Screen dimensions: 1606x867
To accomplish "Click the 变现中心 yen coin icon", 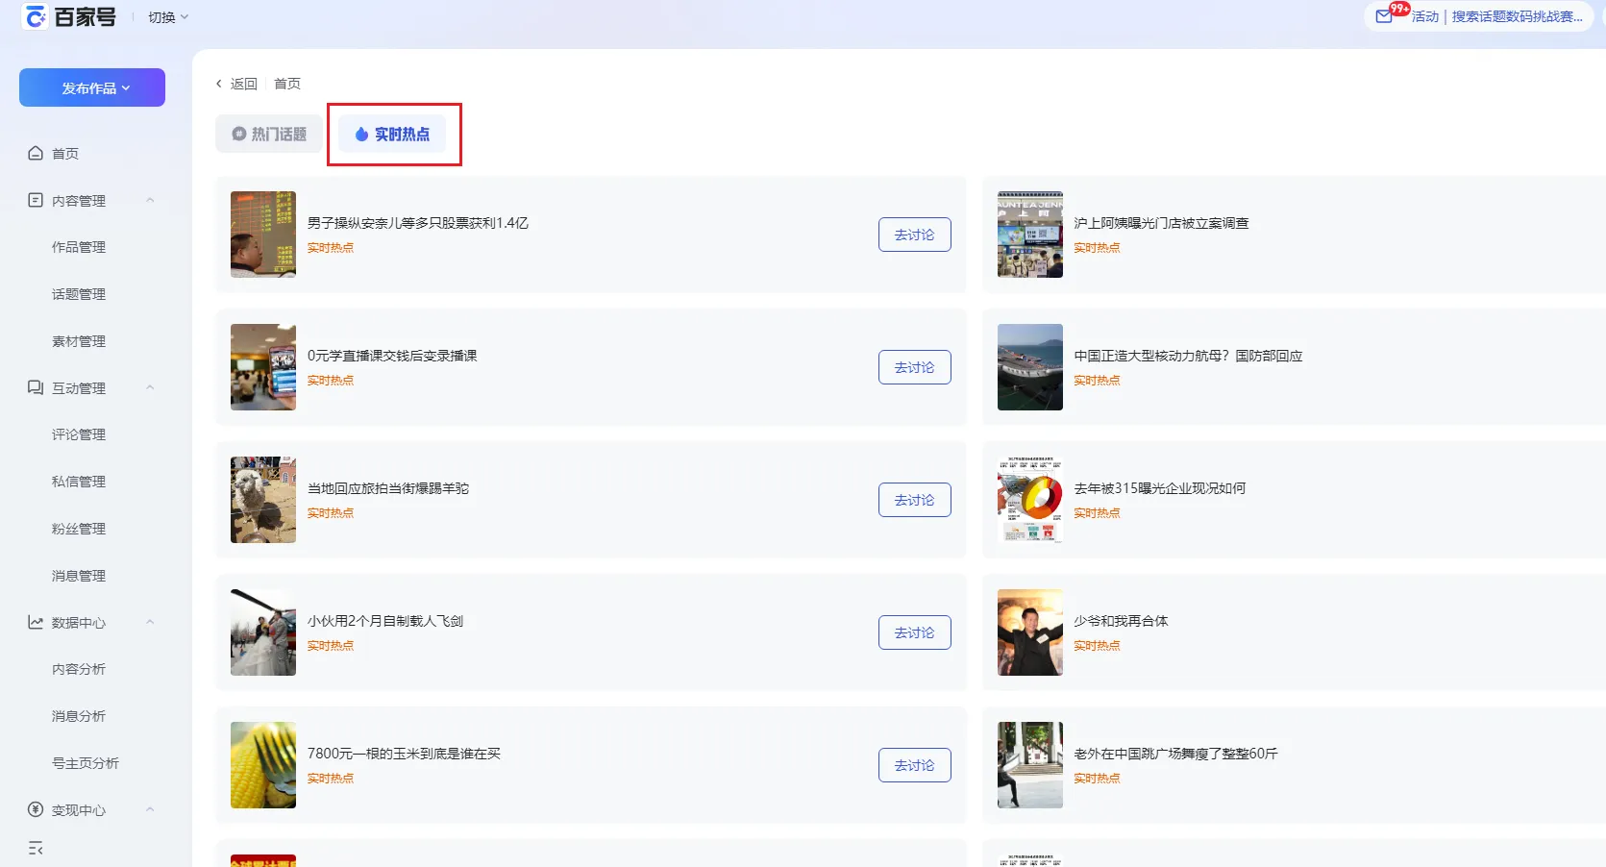I will coord(36,809).
